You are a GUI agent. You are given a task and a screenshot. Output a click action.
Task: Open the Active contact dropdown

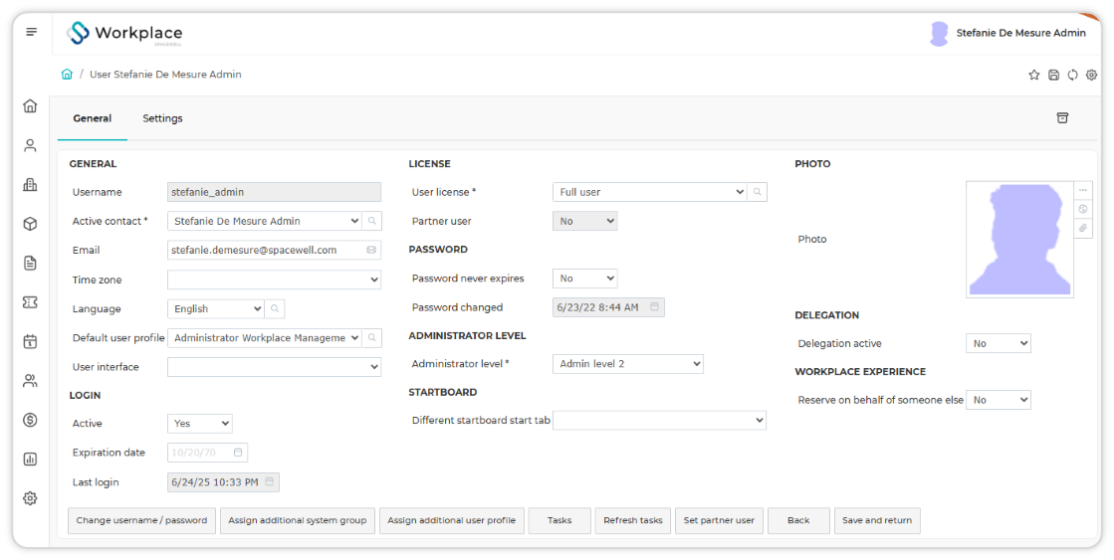[265, 221]
